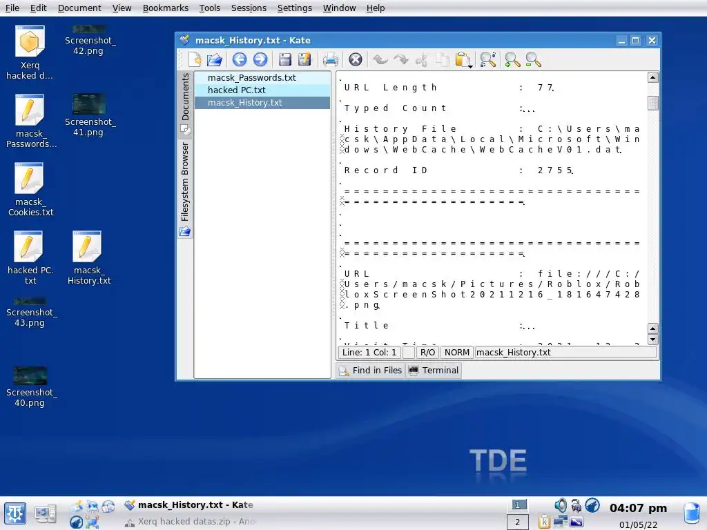Click Line: 1 Col: 1 status field
This screenshot has width=707, height=530.
pos(369,353)
